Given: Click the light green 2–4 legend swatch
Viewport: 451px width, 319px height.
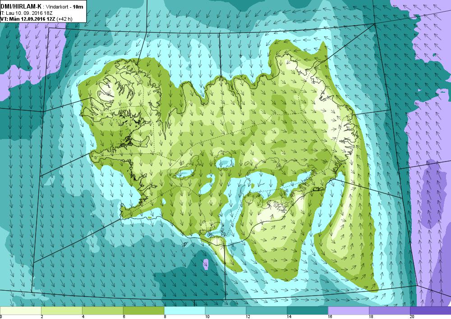Looking at the screenshot, I should coord(61,311).
